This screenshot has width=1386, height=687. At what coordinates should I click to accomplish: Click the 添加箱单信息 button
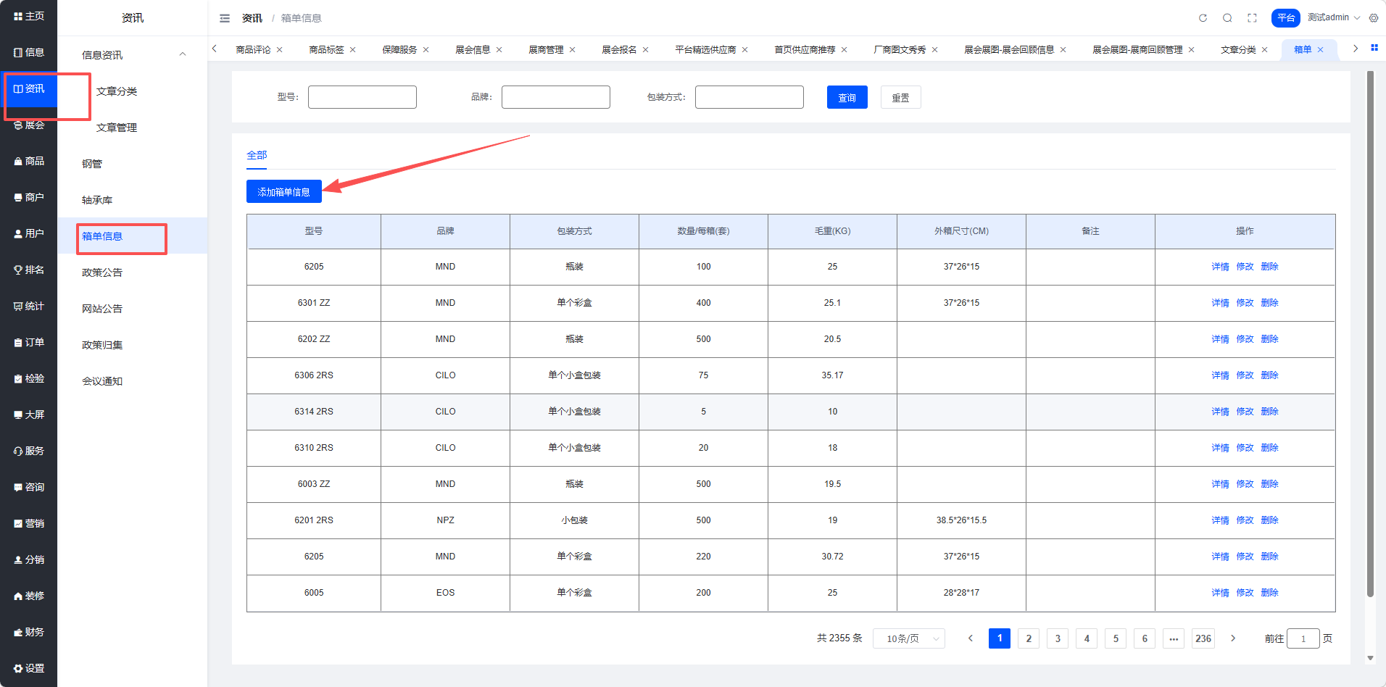click(283, 192)
